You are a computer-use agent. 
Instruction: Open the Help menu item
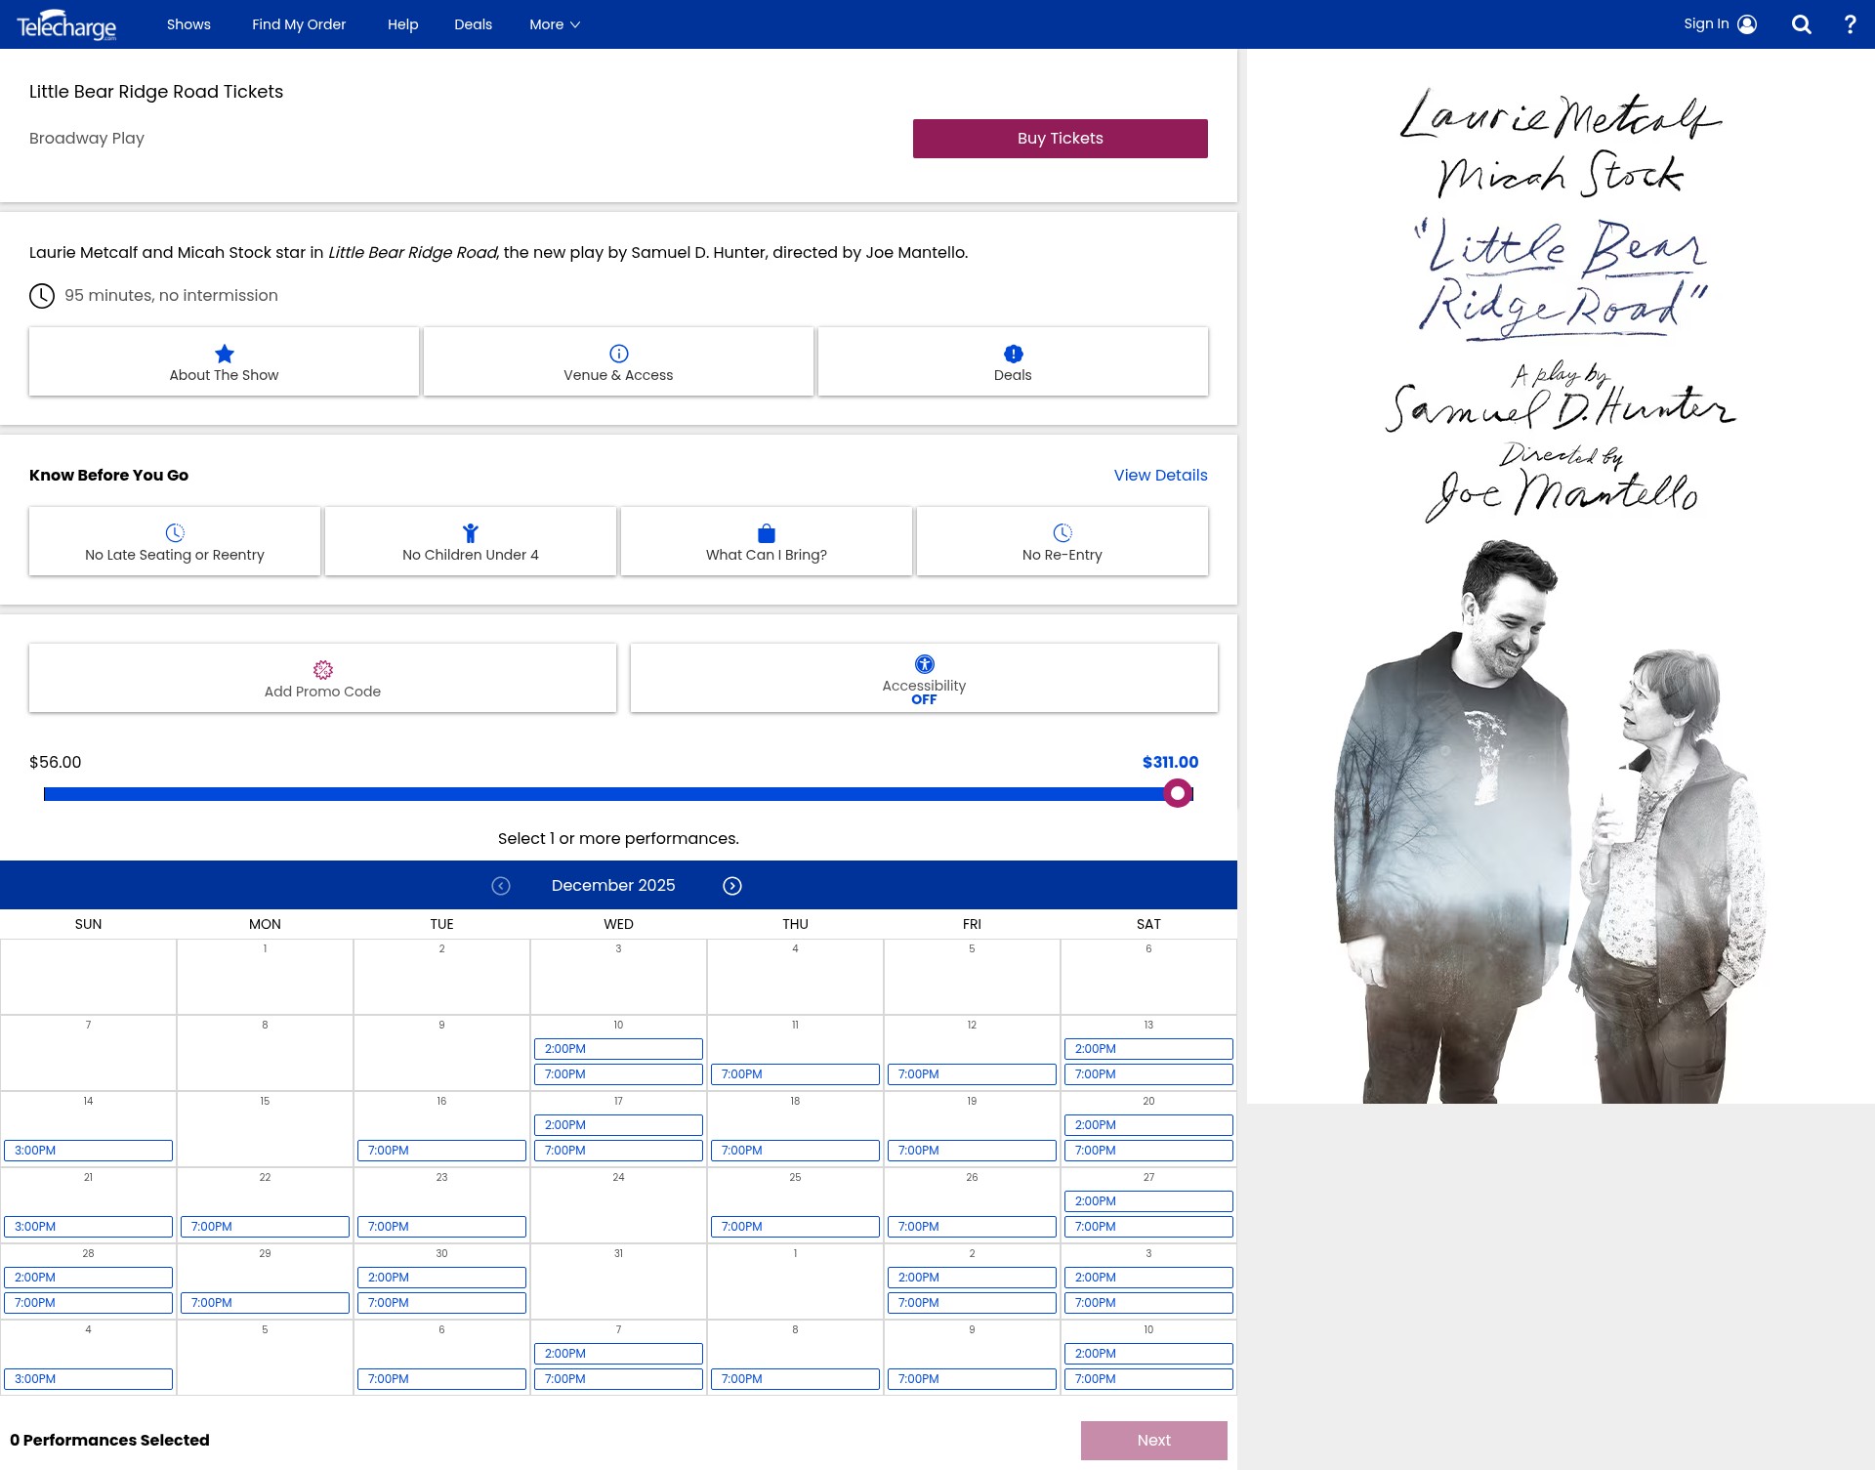coord(402,24)
